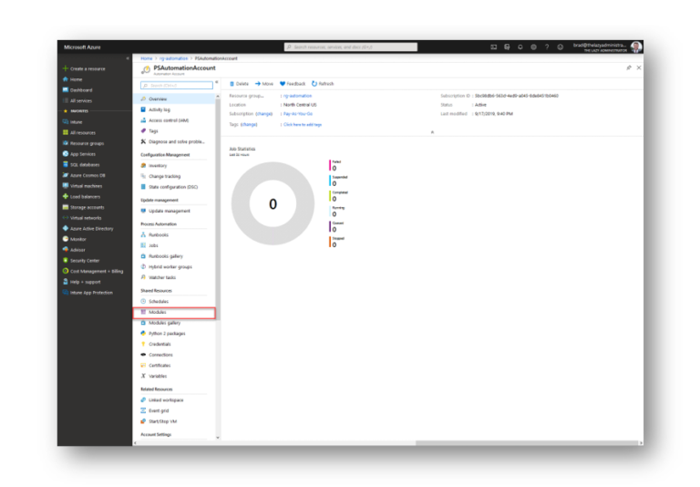Click the user account avatar
This screenshot has width=700, height=487.
[636, 47]
